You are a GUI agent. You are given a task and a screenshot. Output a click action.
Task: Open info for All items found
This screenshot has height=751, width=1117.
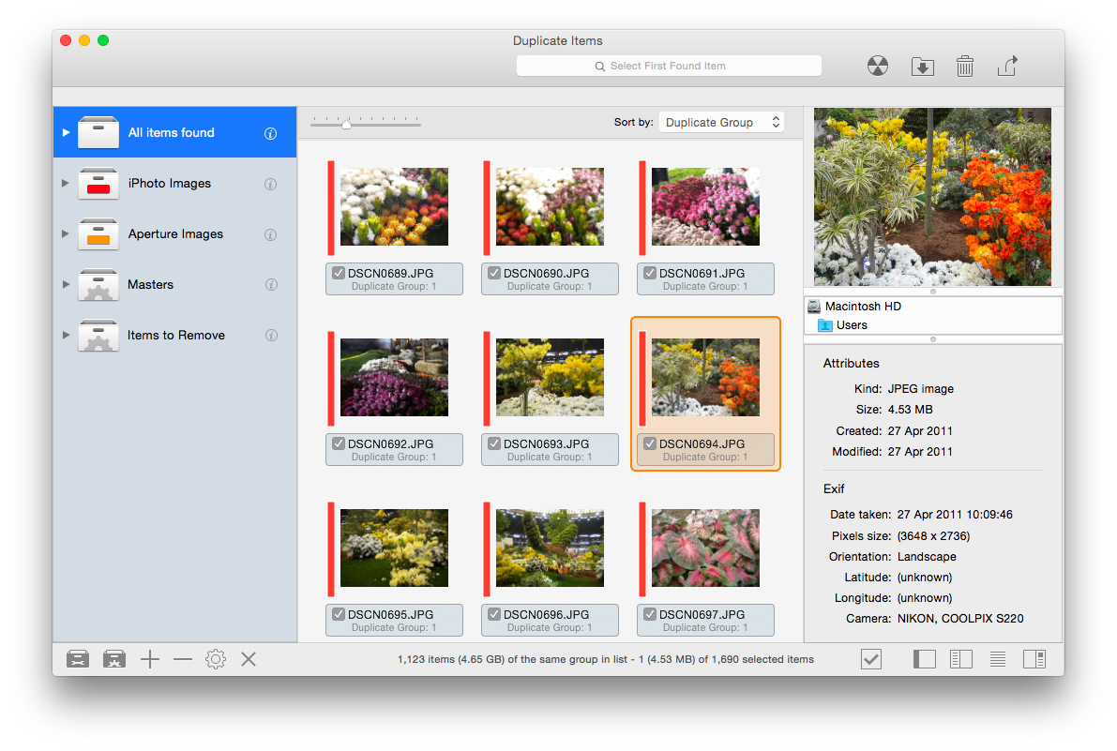point(271,133)
